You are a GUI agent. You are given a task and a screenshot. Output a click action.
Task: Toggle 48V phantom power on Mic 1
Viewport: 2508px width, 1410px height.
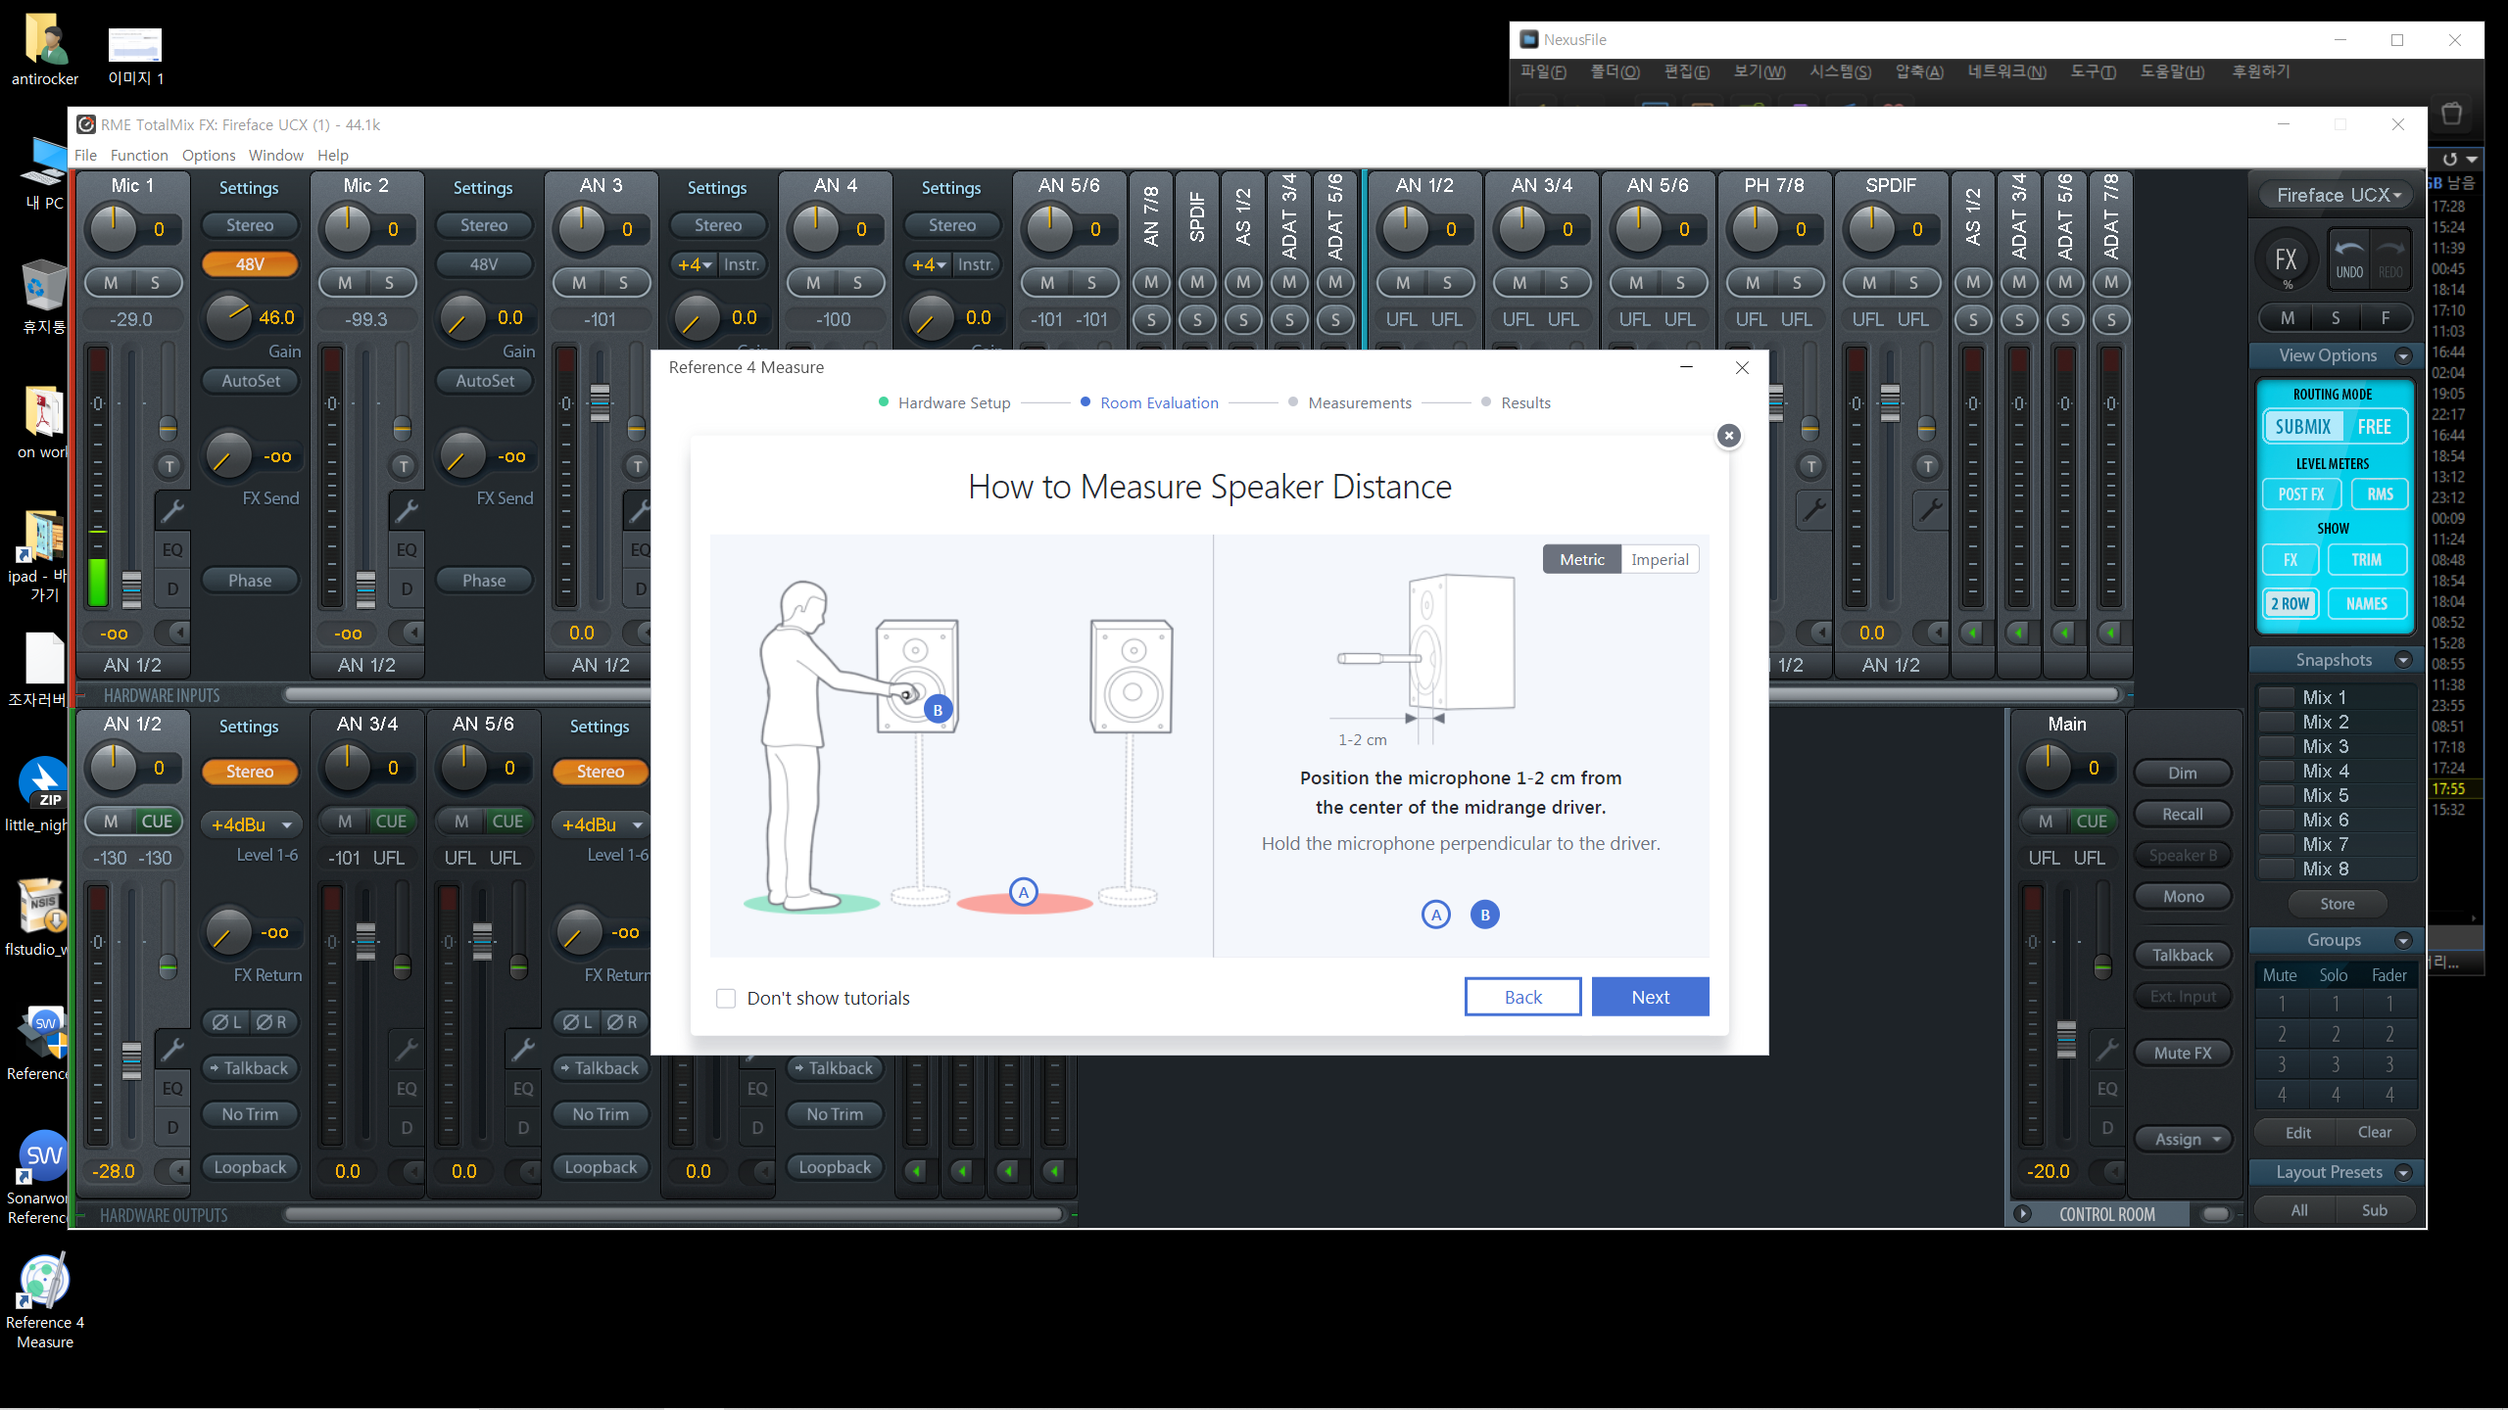249,264
